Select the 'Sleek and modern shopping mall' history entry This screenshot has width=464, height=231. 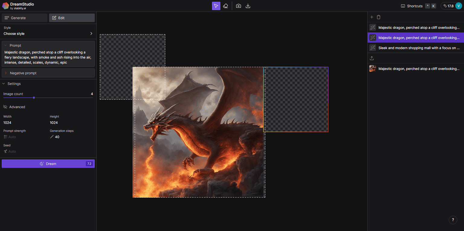pos(417,47)
